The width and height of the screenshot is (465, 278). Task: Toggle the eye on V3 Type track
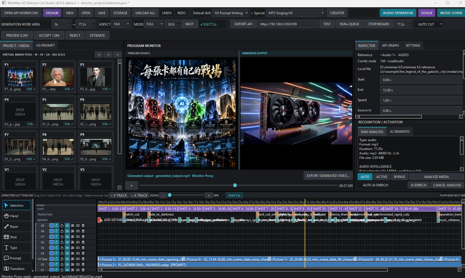(67, 259)
